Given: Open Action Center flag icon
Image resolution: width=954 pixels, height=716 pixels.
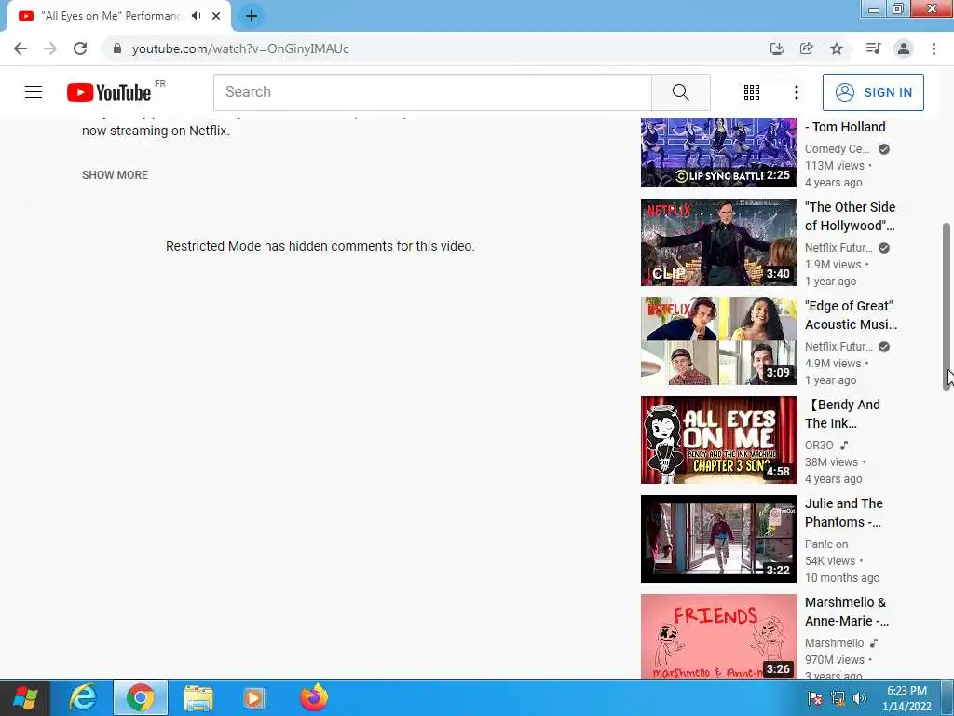Looking at the screenshot, I should 815,698.
